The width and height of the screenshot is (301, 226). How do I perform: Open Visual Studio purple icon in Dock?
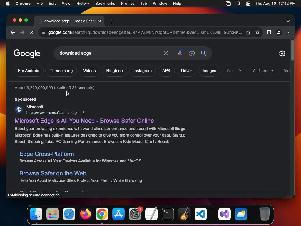(x=225, y=214)
